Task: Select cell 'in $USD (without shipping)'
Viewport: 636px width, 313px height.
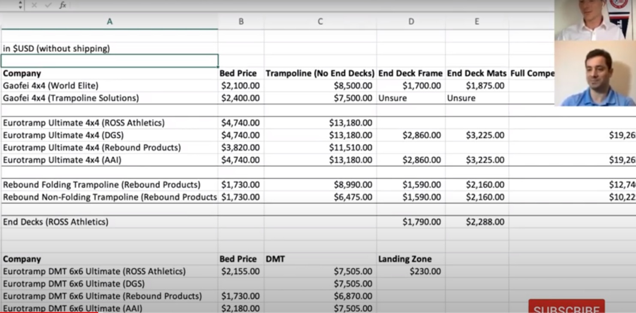Action: click(x=109, y=48)
